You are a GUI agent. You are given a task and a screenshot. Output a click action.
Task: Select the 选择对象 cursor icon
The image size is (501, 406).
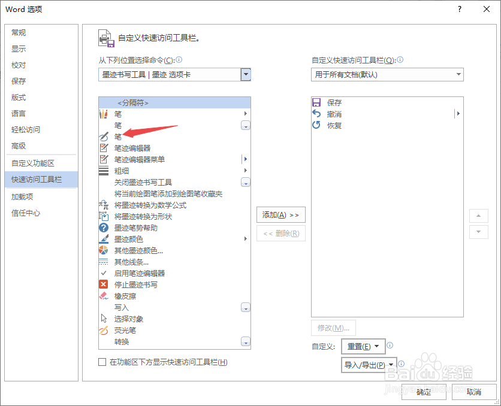[104, 319]
